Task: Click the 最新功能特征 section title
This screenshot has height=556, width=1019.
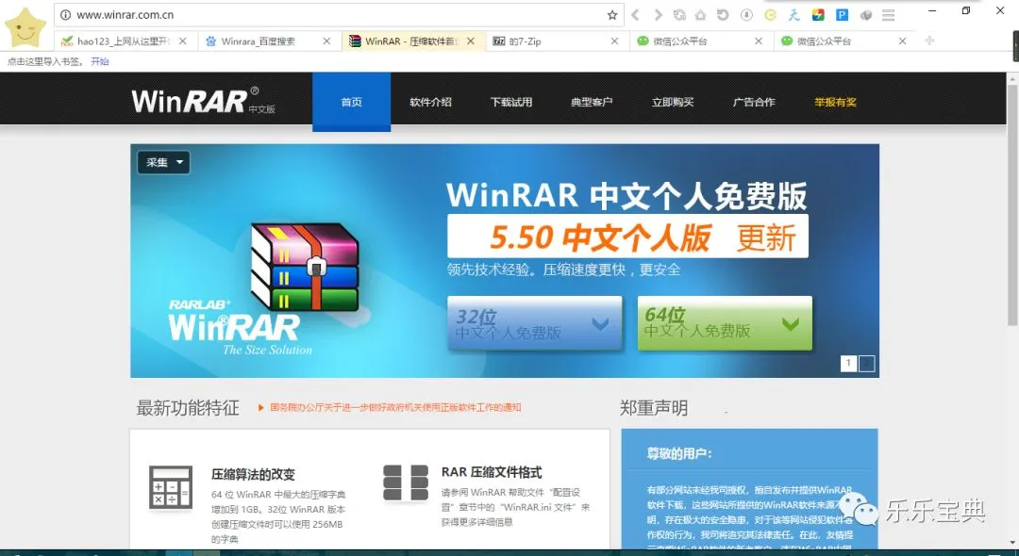Action: [x=188, y=408]
